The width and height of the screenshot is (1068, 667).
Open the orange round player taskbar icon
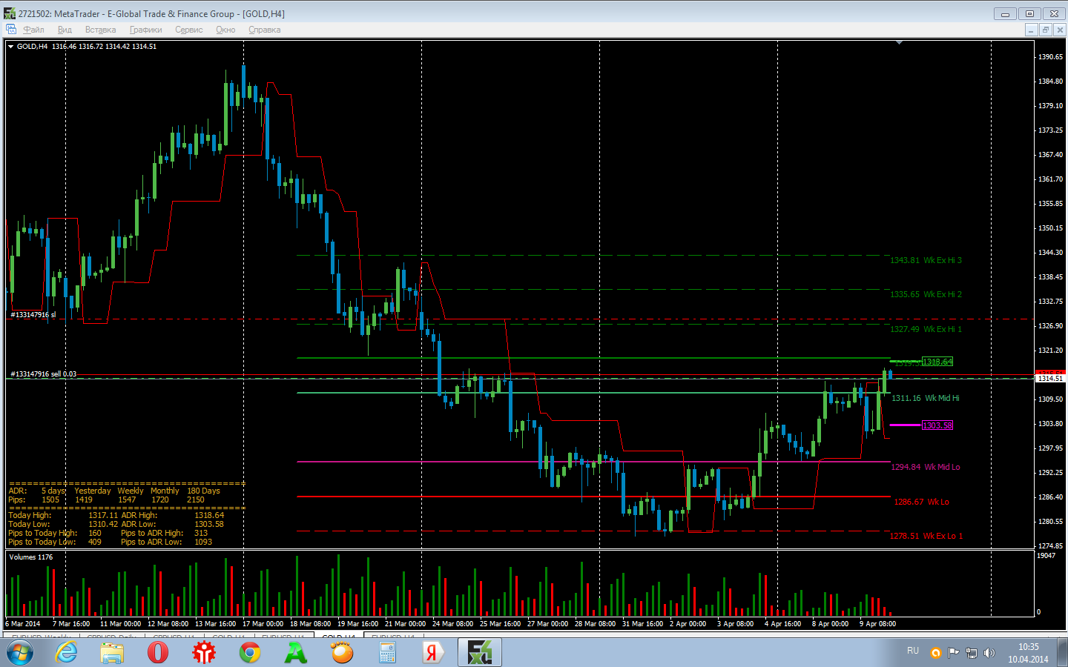click(x=342, y=653)
